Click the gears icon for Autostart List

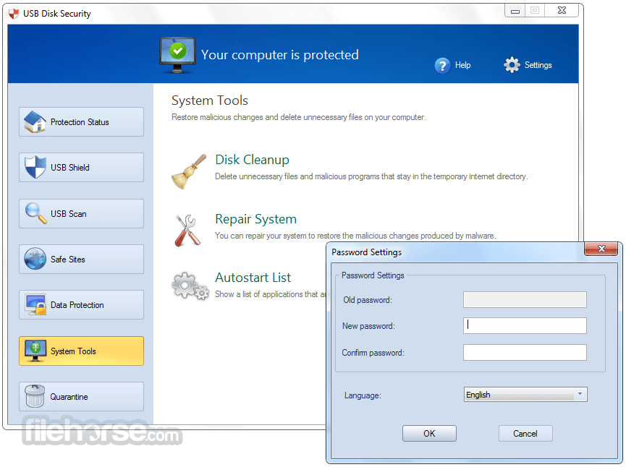click(190, 286)
